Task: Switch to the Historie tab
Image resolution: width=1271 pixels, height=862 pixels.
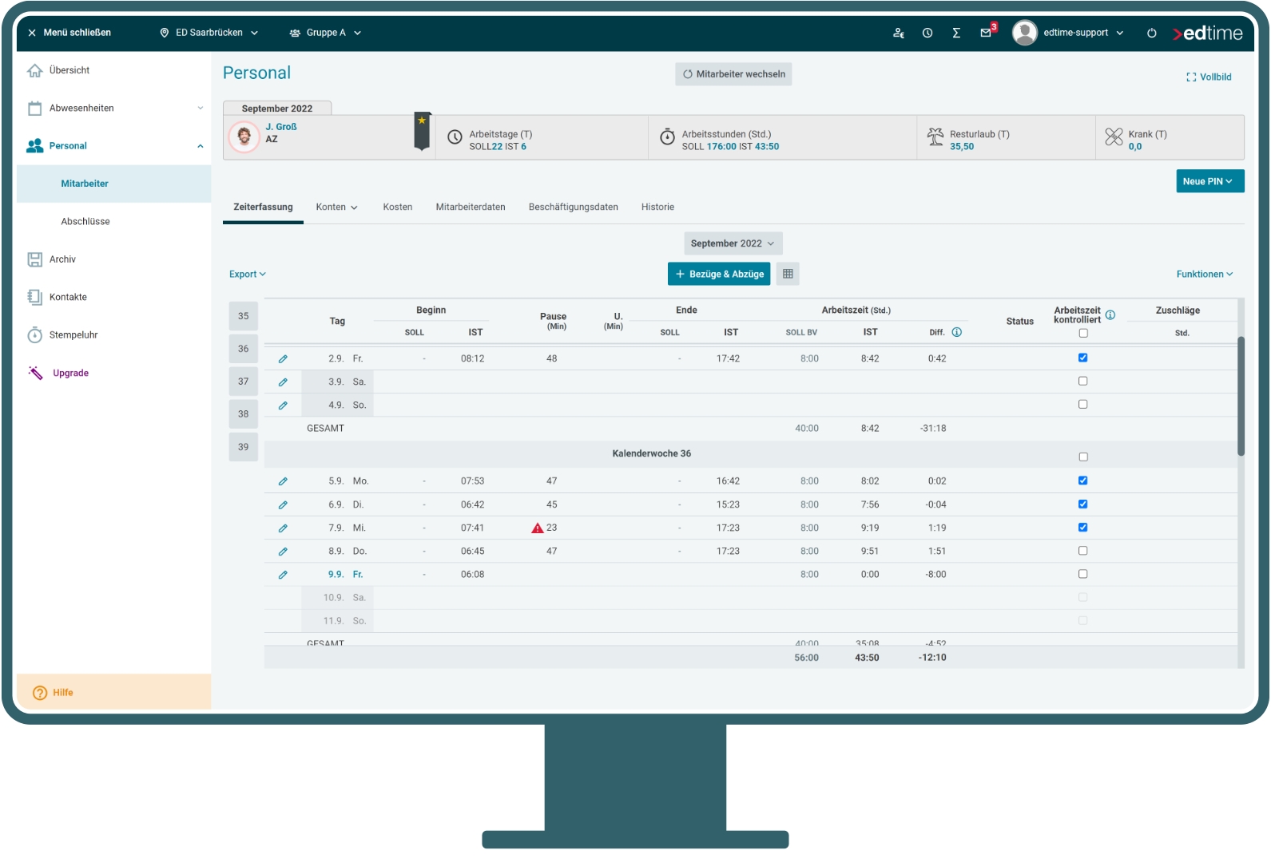Action: click(657, 207)
